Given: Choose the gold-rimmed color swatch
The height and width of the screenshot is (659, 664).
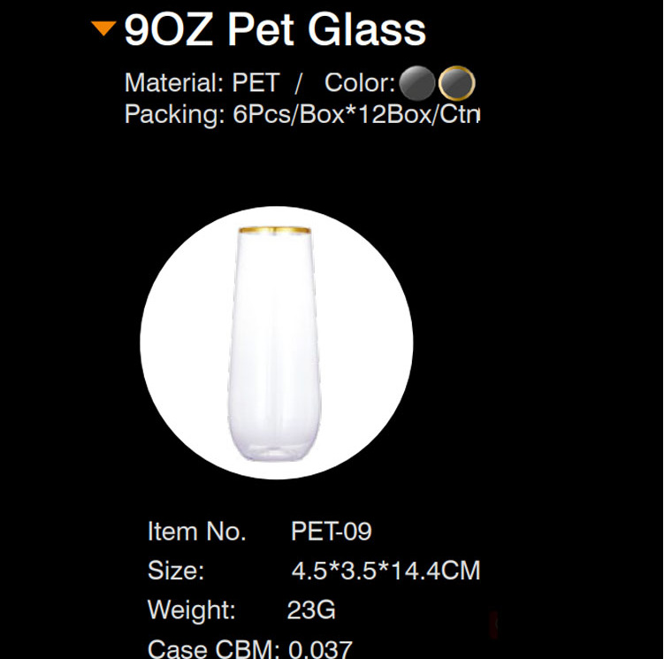Looking at the screenshot, I should coord(457,83).
